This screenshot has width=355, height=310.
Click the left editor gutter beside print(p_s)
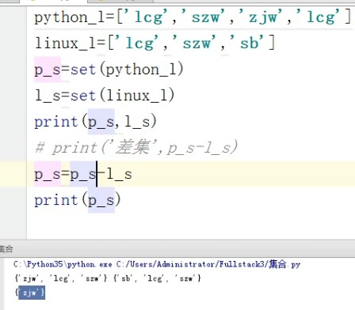coord(13,200)
